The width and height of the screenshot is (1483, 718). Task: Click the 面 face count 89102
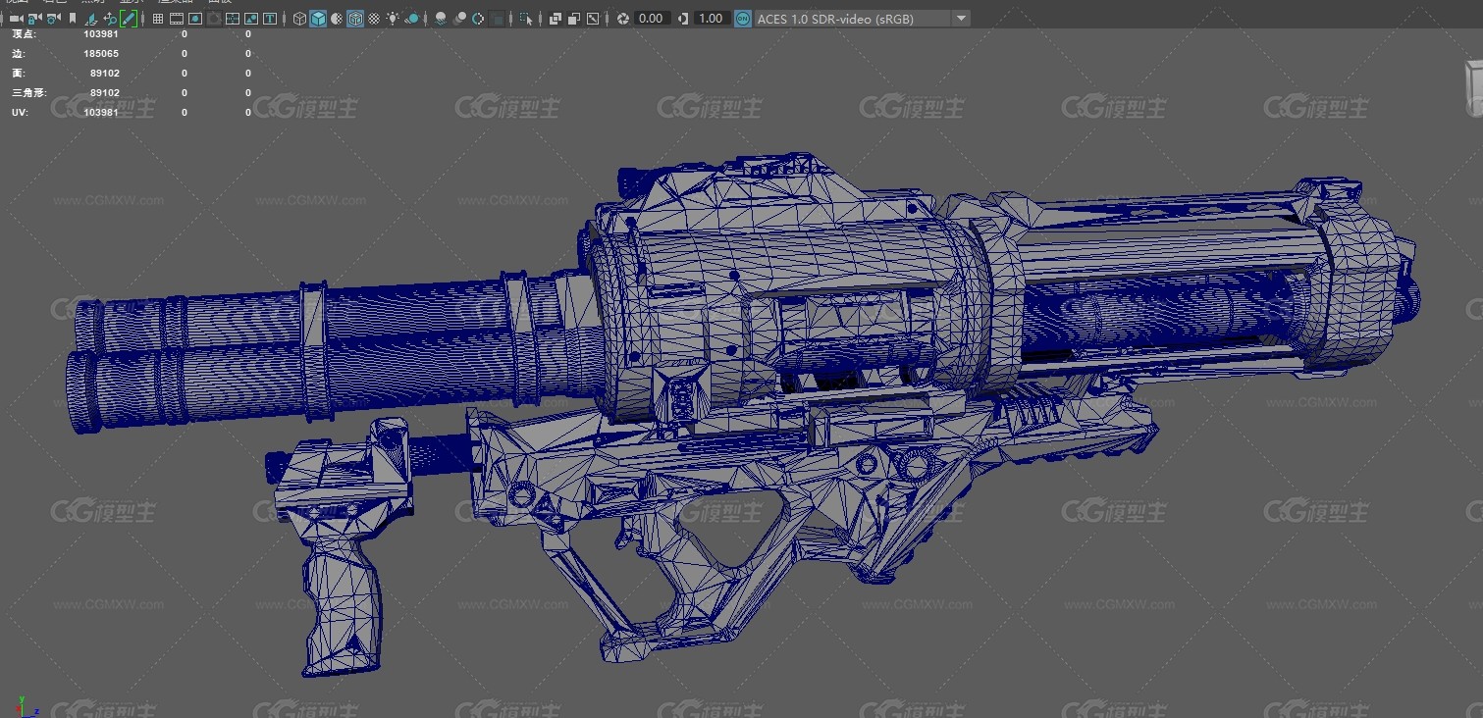pyautogui.click(x=105, y=74)
